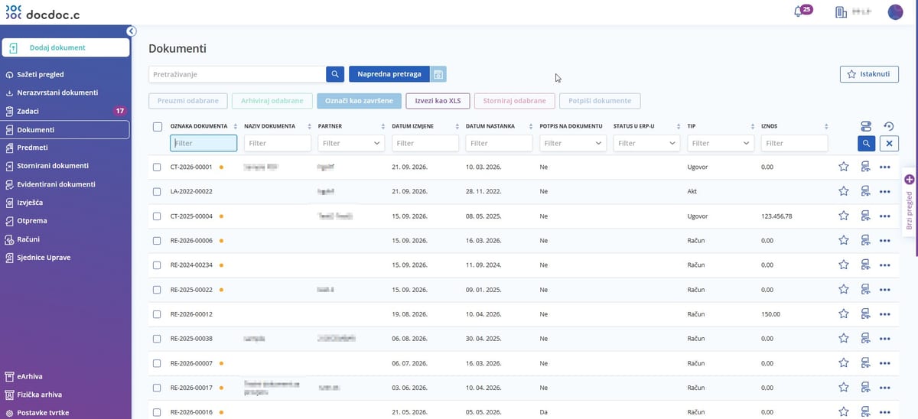Go to Zadaci in sidebar
918x419 pixels.
click(x=65, y=111)
